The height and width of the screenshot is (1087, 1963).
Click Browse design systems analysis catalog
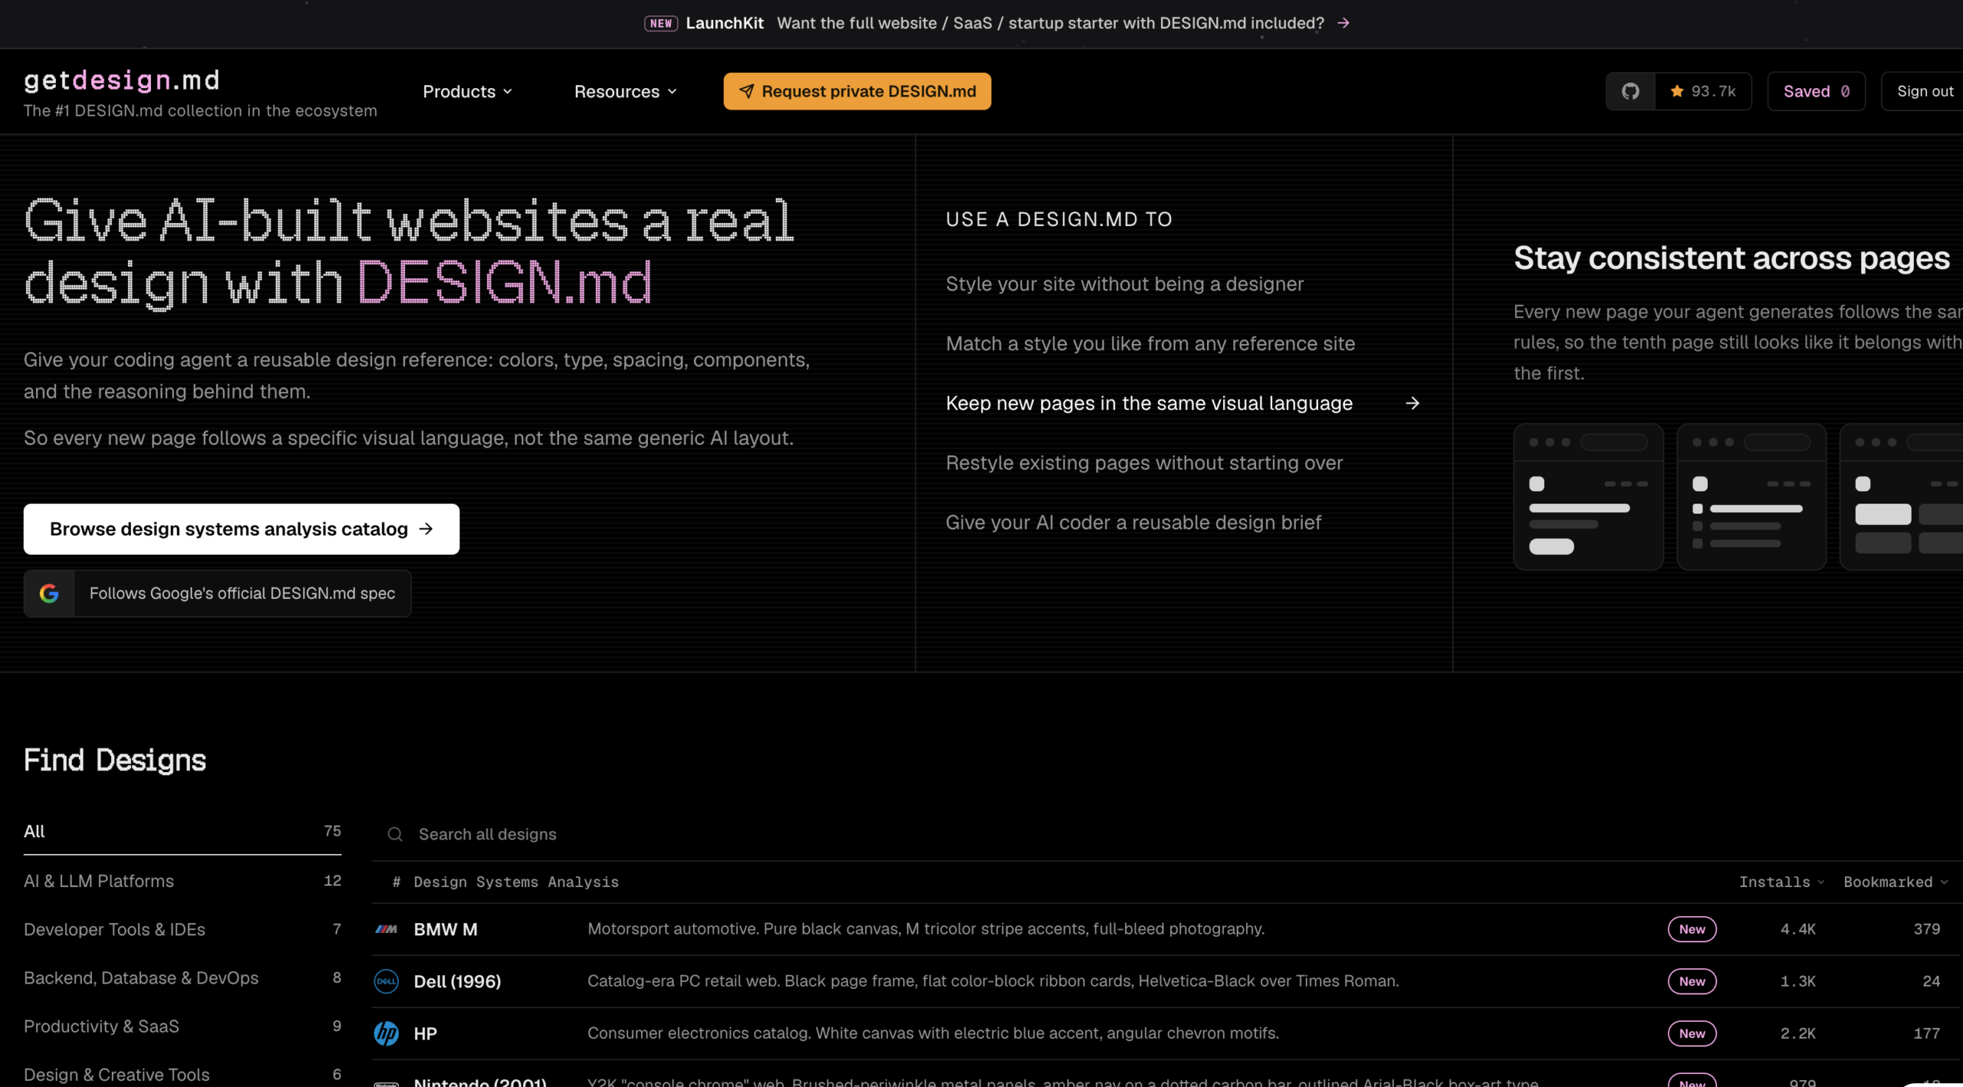242,529
